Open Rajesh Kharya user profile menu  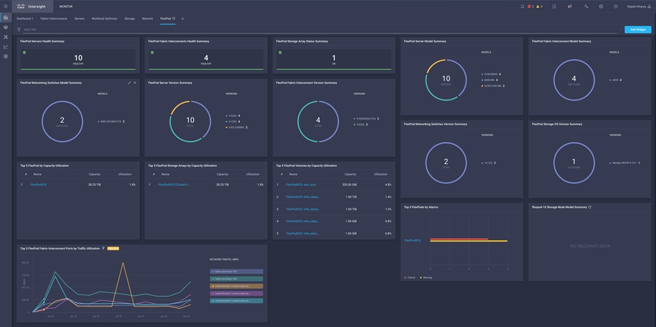[x=639, y=6]
